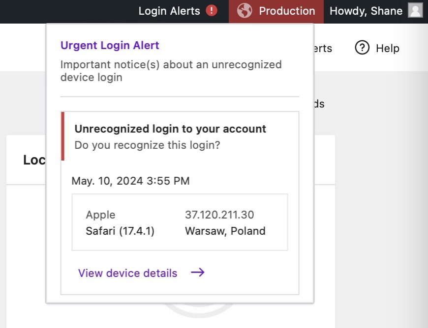
Task: Click the Do you recognize this login? text
Action: coord(147,145)
